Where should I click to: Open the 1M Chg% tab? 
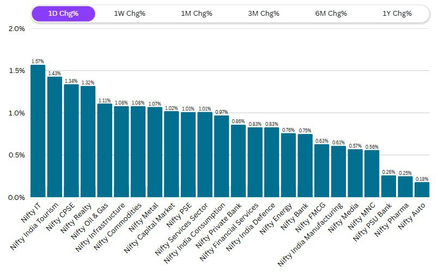pos(197,14)
